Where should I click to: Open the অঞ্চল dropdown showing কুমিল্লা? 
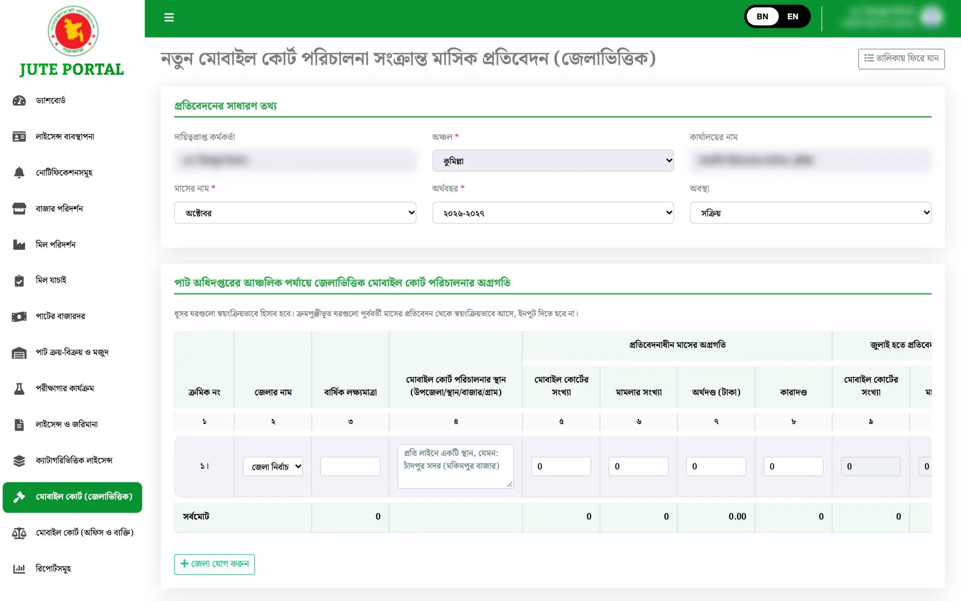click(x=553, y=161)
